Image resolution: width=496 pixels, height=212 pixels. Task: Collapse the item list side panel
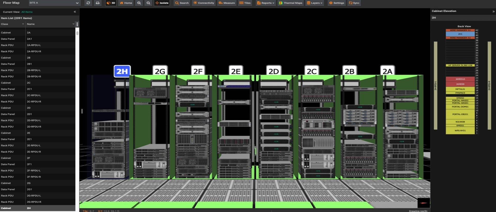tap(75, 12)
